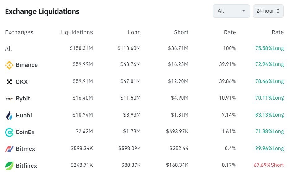Image resolution: width=289 pixels, height=172 pixels.
Task: Click the Bybit logo icon
Action: pyautogui.click(x=9, y=99)
